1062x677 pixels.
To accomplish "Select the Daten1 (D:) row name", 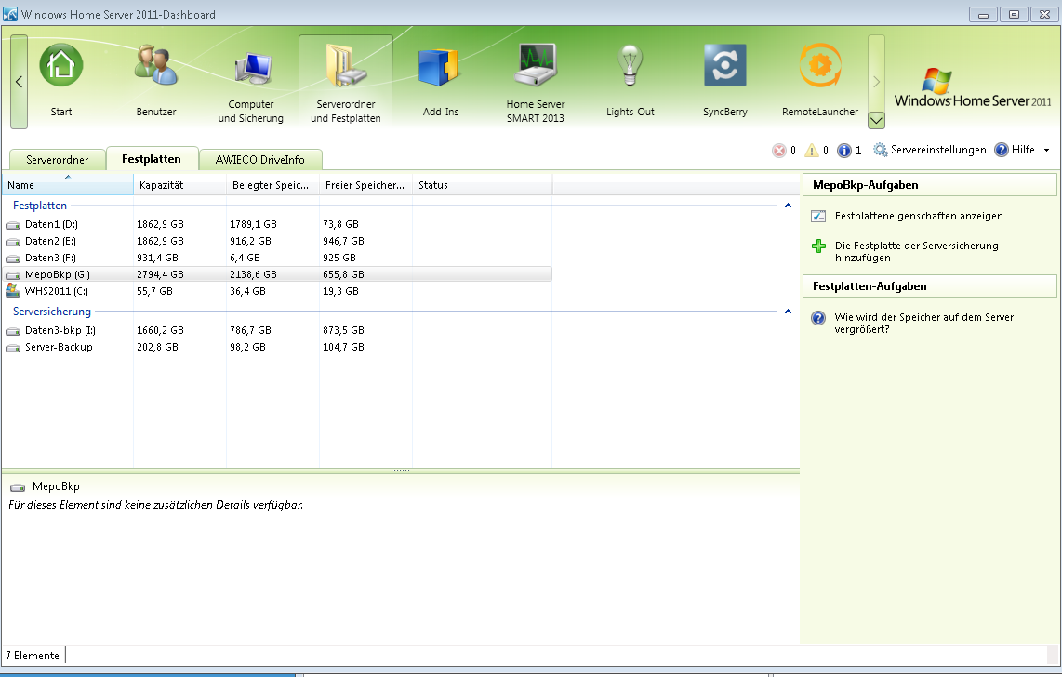I will click(51, 224).
